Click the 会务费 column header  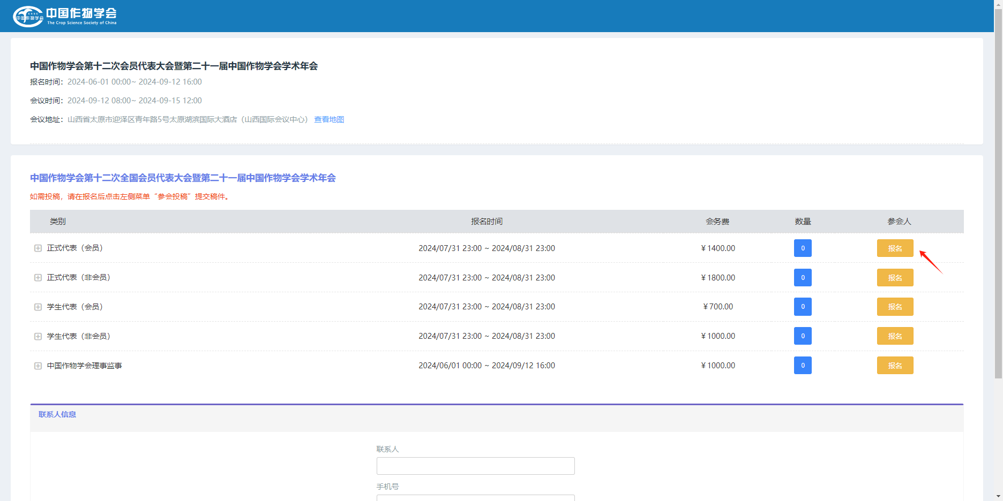coord(717,222)
